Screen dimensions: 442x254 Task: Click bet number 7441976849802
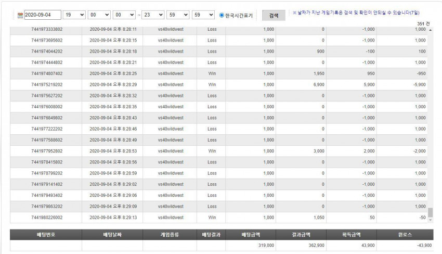click(47, 118)
